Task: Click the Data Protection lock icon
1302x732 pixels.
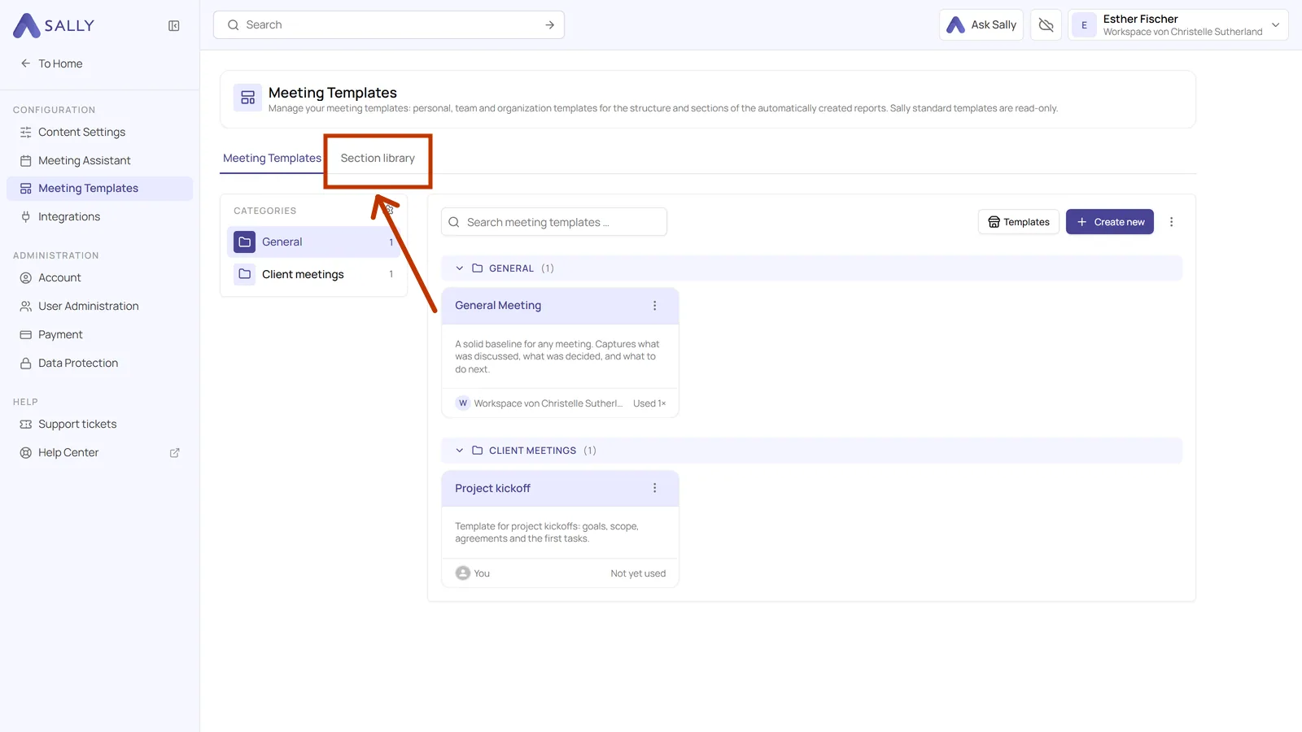Action: [x=26, y=364]
